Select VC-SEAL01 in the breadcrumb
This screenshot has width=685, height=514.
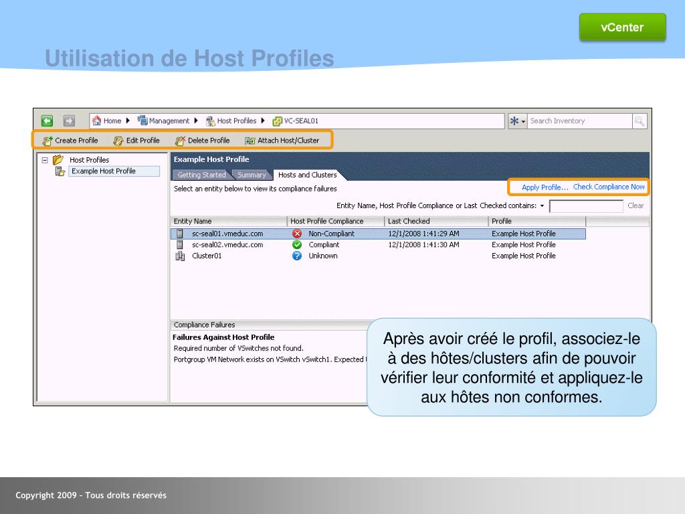pyautogui.click(x=295, y=121)
